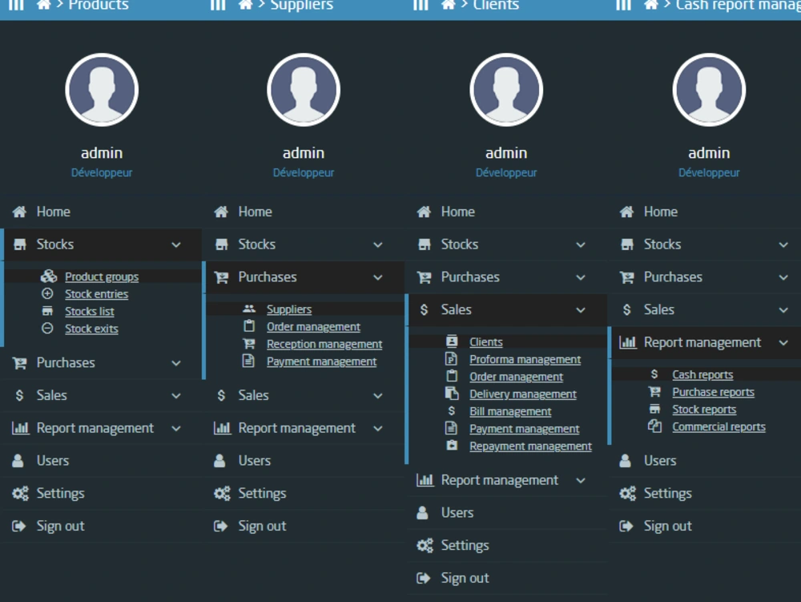The image size is (801, 602).
Task: Click the menu bars icon in Products header
Action: tap(16, 5)
